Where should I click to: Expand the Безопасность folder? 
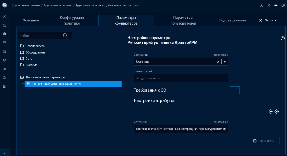(22, 46)
